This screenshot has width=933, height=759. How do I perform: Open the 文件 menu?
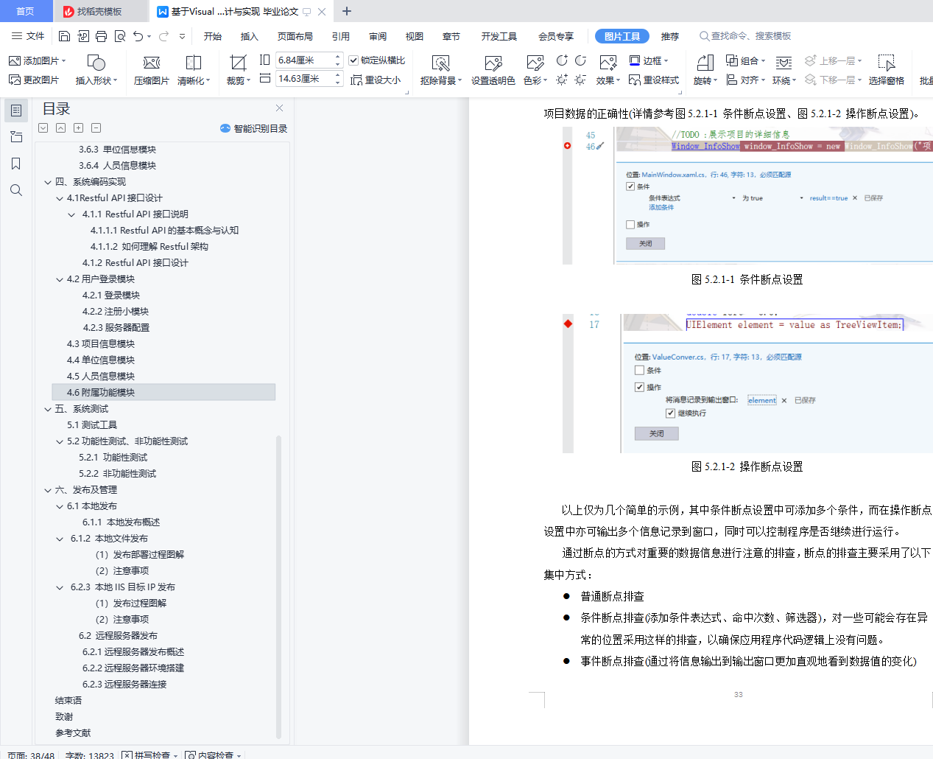tap(28, 36)
